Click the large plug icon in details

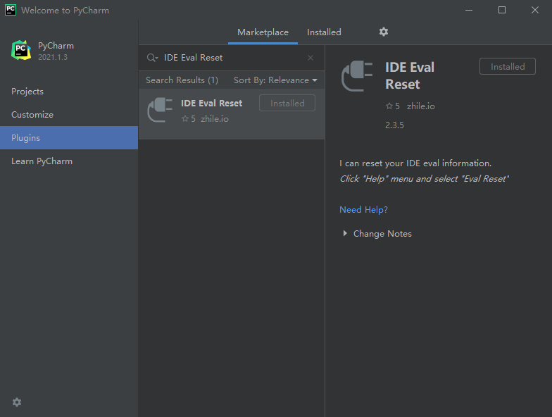(358, 76)
